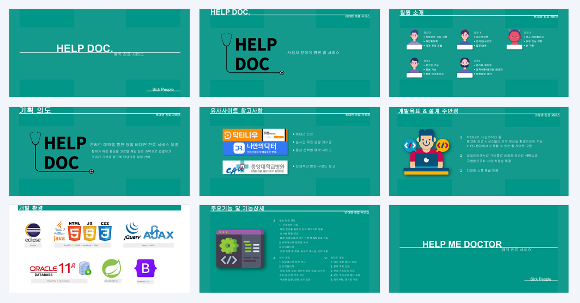Click the orange 닥터나우 logo banner

point(255,135)
